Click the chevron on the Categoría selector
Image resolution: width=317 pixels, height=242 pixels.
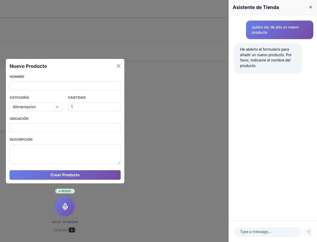(57, 107)
